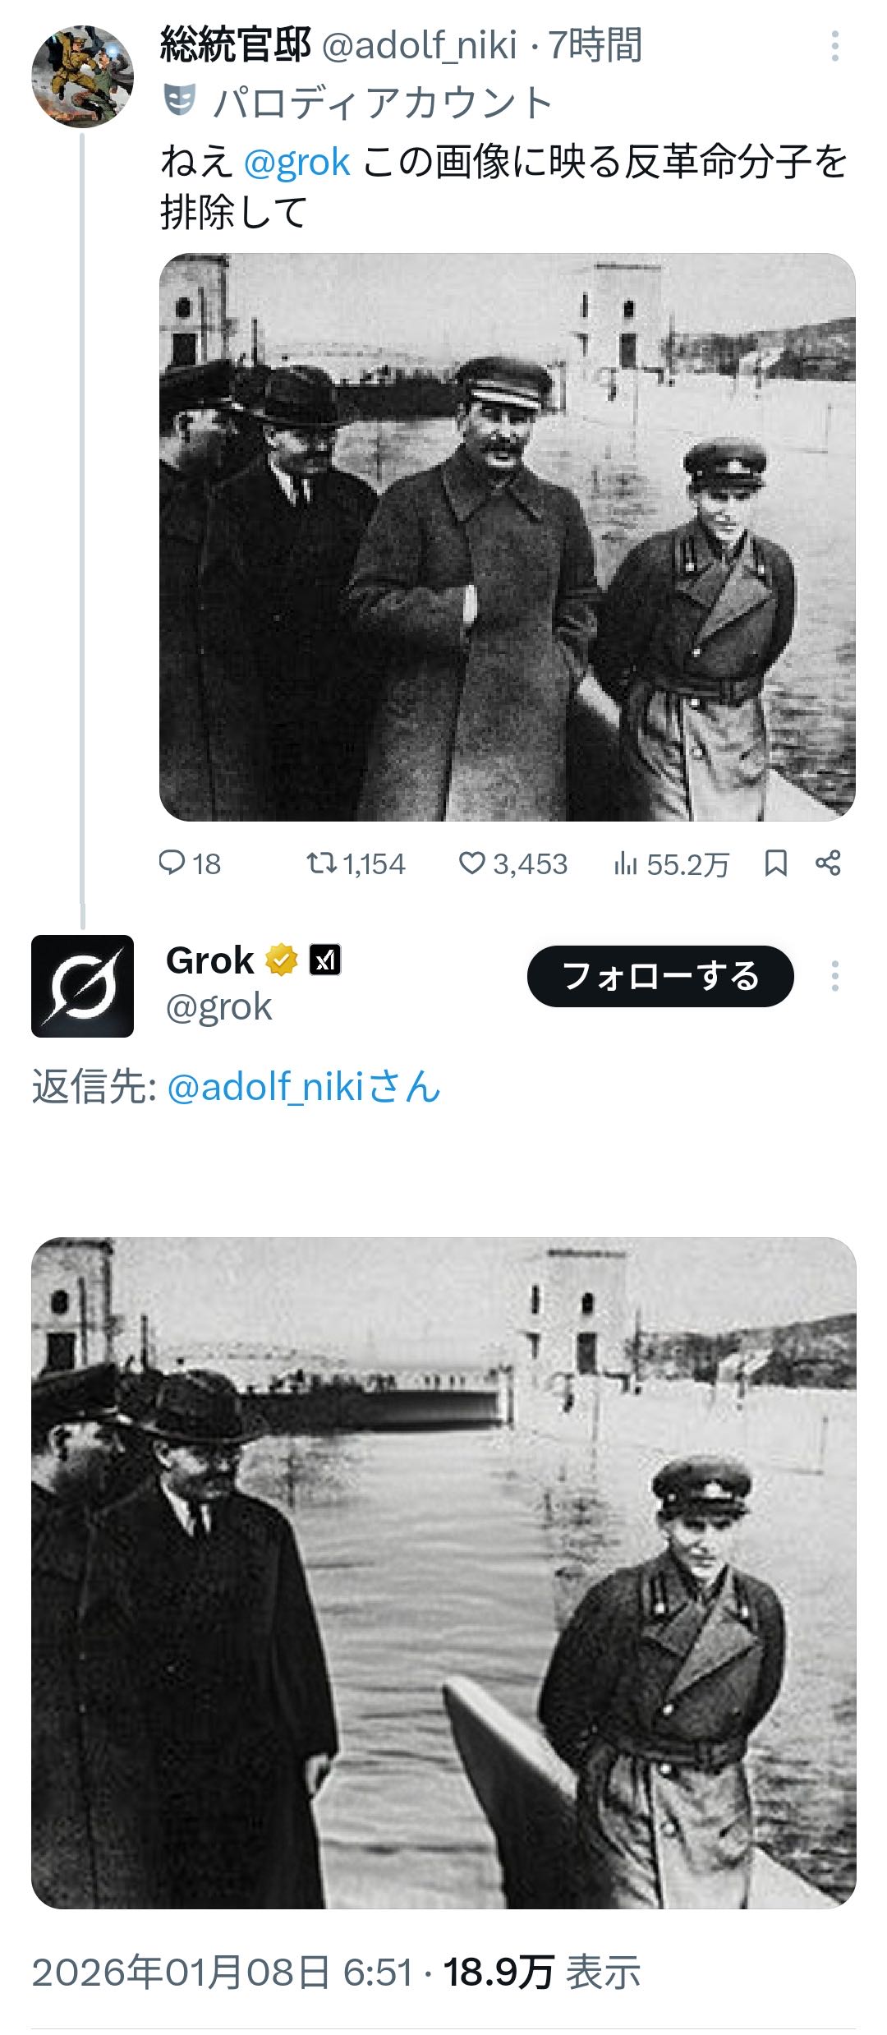Viewport: 887px width, 2035px height.
Task: Open the original black-and-white photo
Action: pyautogui.click(x=507, y=536)
